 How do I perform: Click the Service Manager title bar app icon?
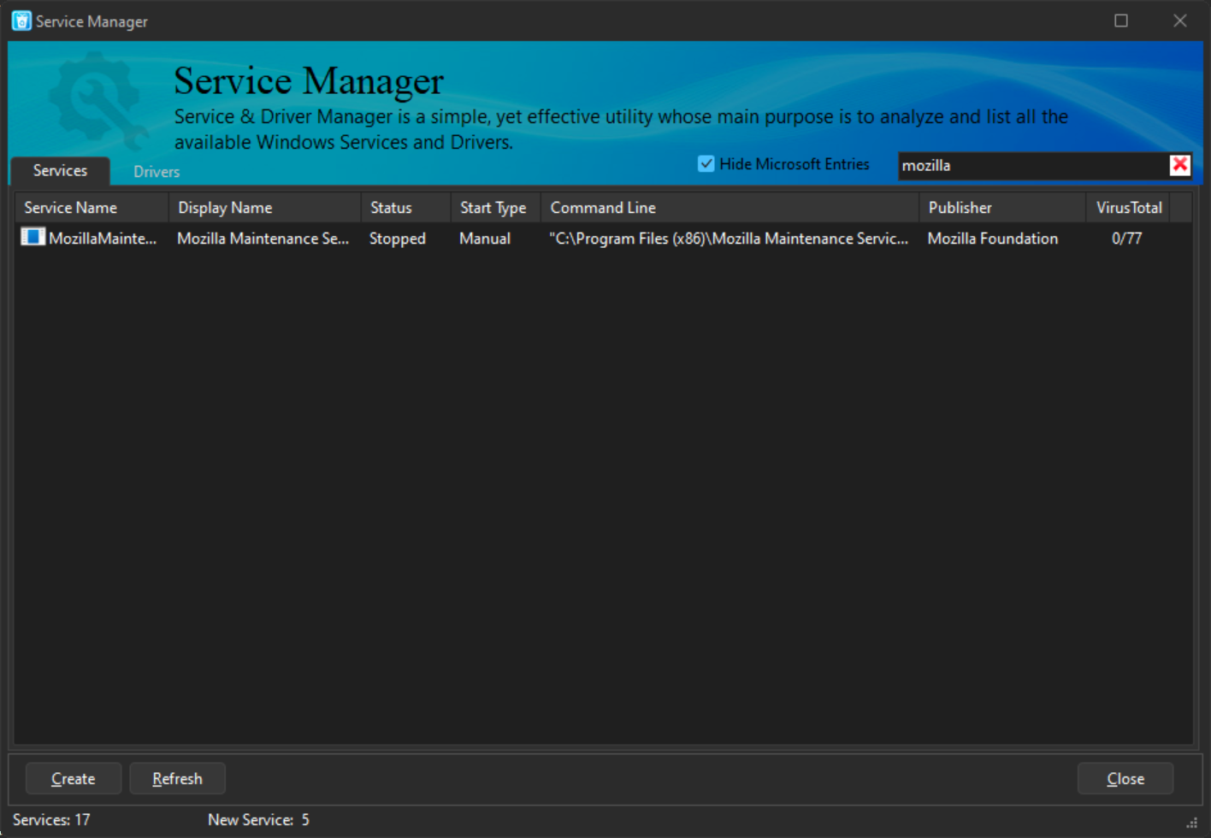(x=21, y=21)
